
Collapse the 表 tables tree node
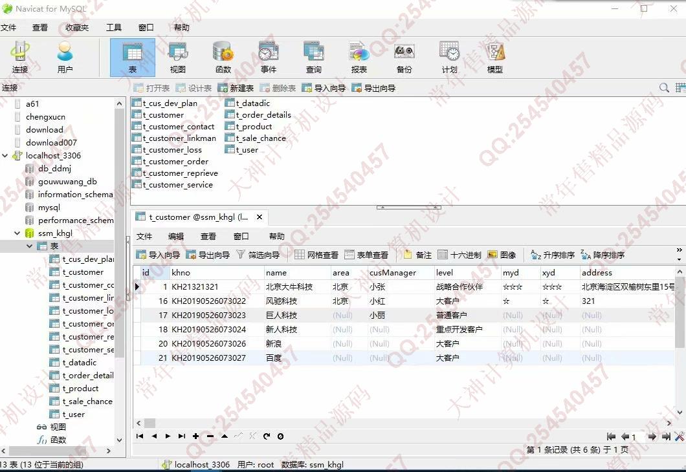(x=30, y=246)
